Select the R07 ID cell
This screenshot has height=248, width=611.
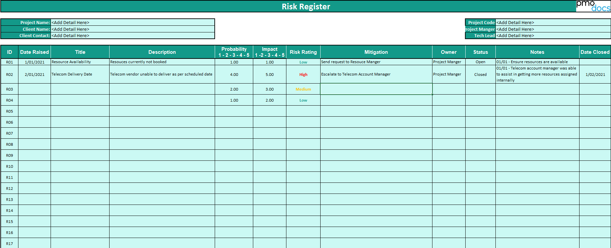[9, 133]
